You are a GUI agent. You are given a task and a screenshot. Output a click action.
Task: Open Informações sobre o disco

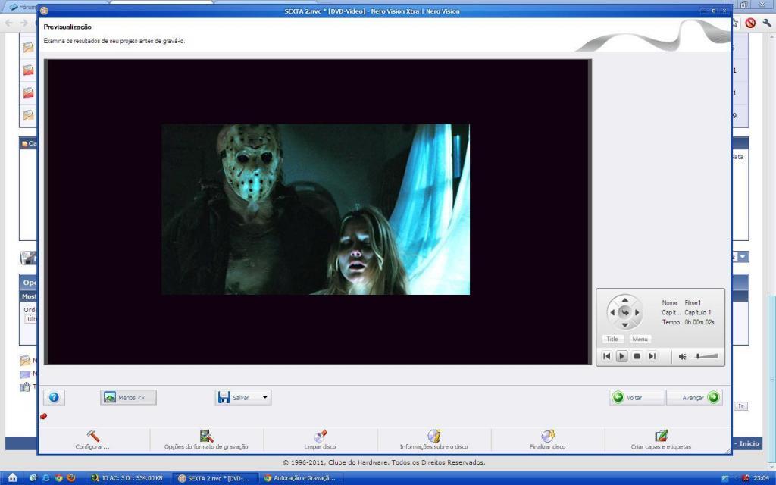pyautogui.click(x=433, y=440)
